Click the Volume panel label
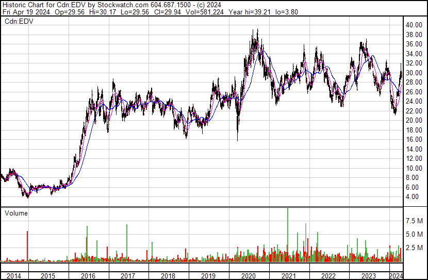428x280 pixels. [x=16, y=213]
